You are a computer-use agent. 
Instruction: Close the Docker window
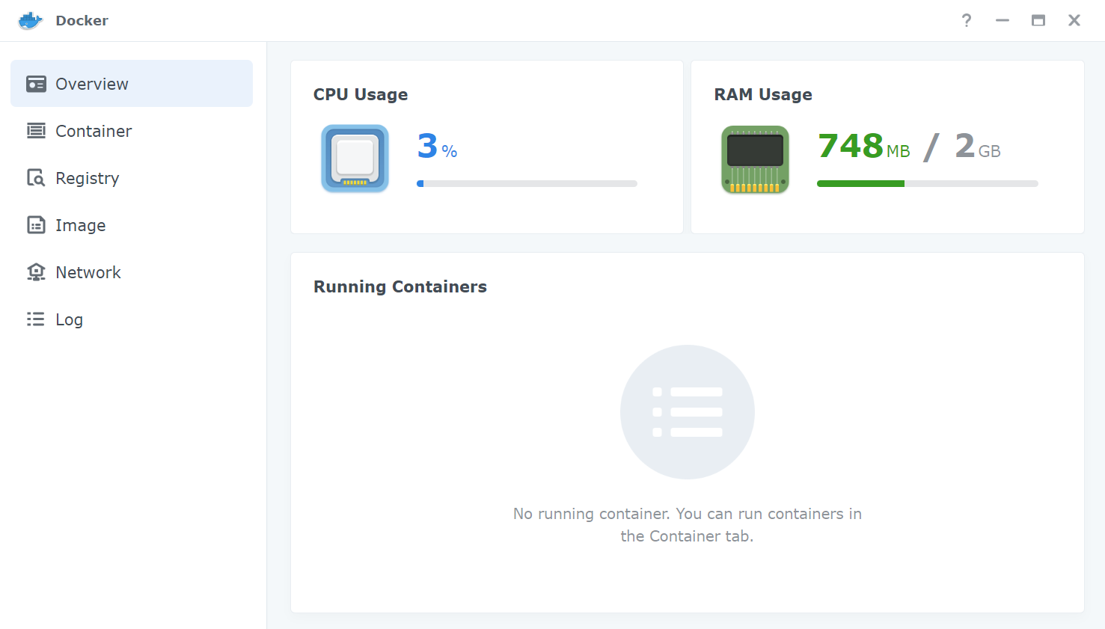tap(1074, 20)
